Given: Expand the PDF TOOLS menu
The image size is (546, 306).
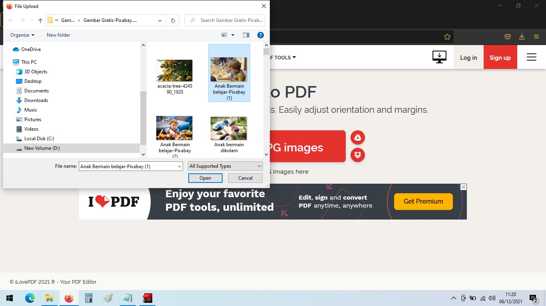Looking at the screenshot, I should coord(282,57).
